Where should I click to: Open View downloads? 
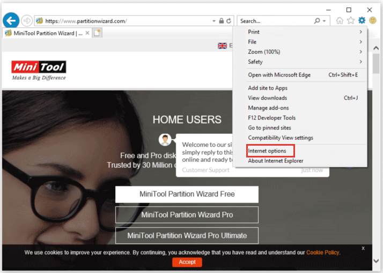(x=300, y=98)
